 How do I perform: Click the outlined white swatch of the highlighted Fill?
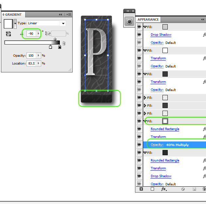click(x=165, y=121)
